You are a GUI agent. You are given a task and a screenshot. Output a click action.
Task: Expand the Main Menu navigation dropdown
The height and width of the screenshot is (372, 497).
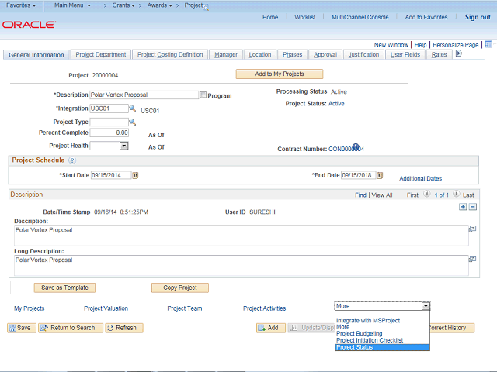click(x=72, y=5)
